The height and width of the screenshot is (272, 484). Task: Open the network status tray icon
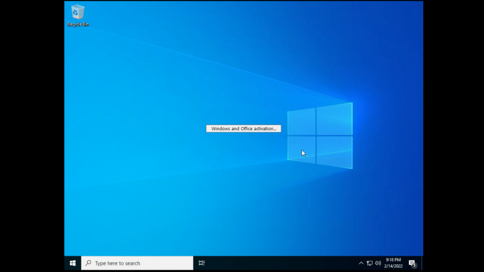click(x=369, y=263)
